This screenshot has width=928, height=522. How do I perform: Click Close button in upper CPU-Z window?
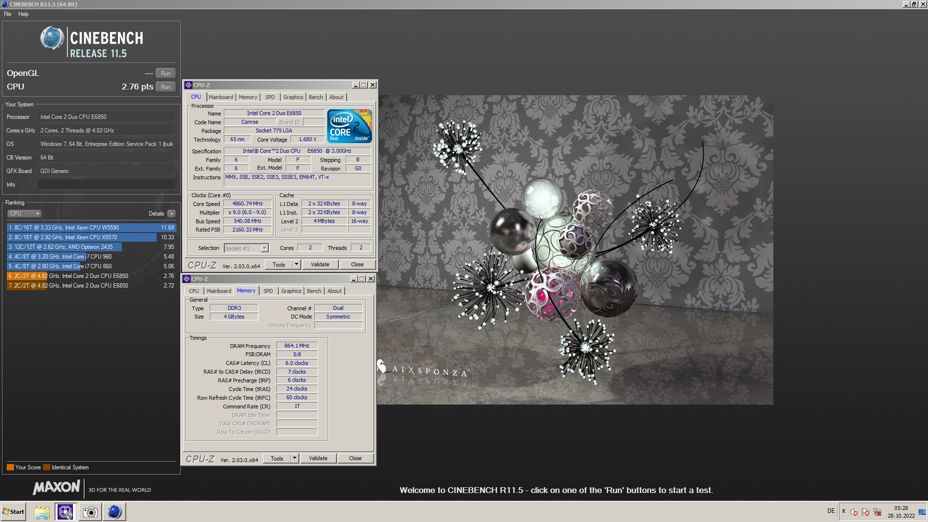click(357, 265)
